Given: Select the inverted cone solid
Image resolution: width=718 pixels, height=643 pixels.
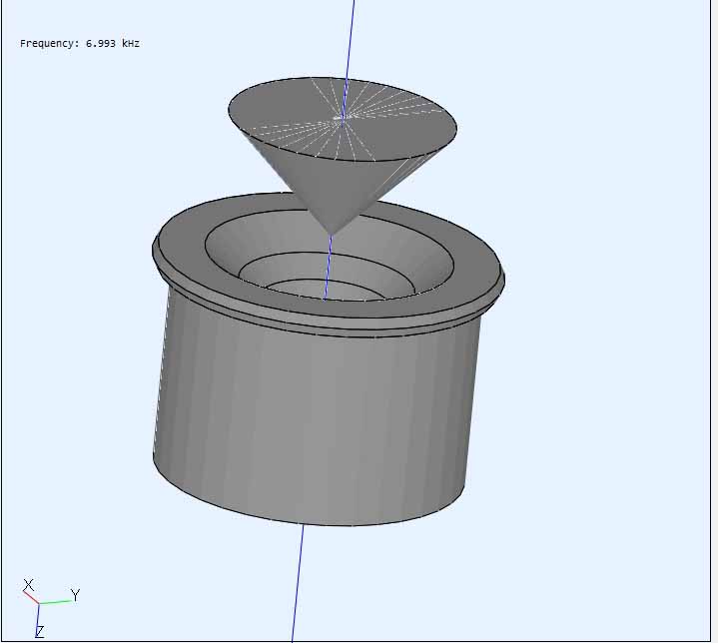Looking at the screenshot, I should click(343, 156).
